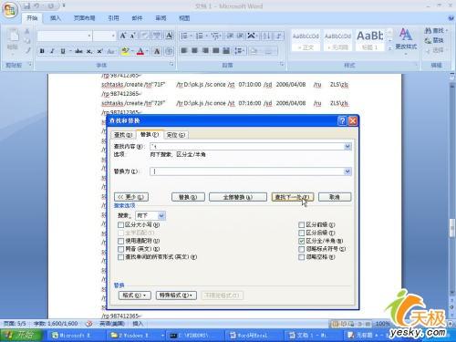Click the Character Border icon
The image size is (456, 342).
coord(170,36)
